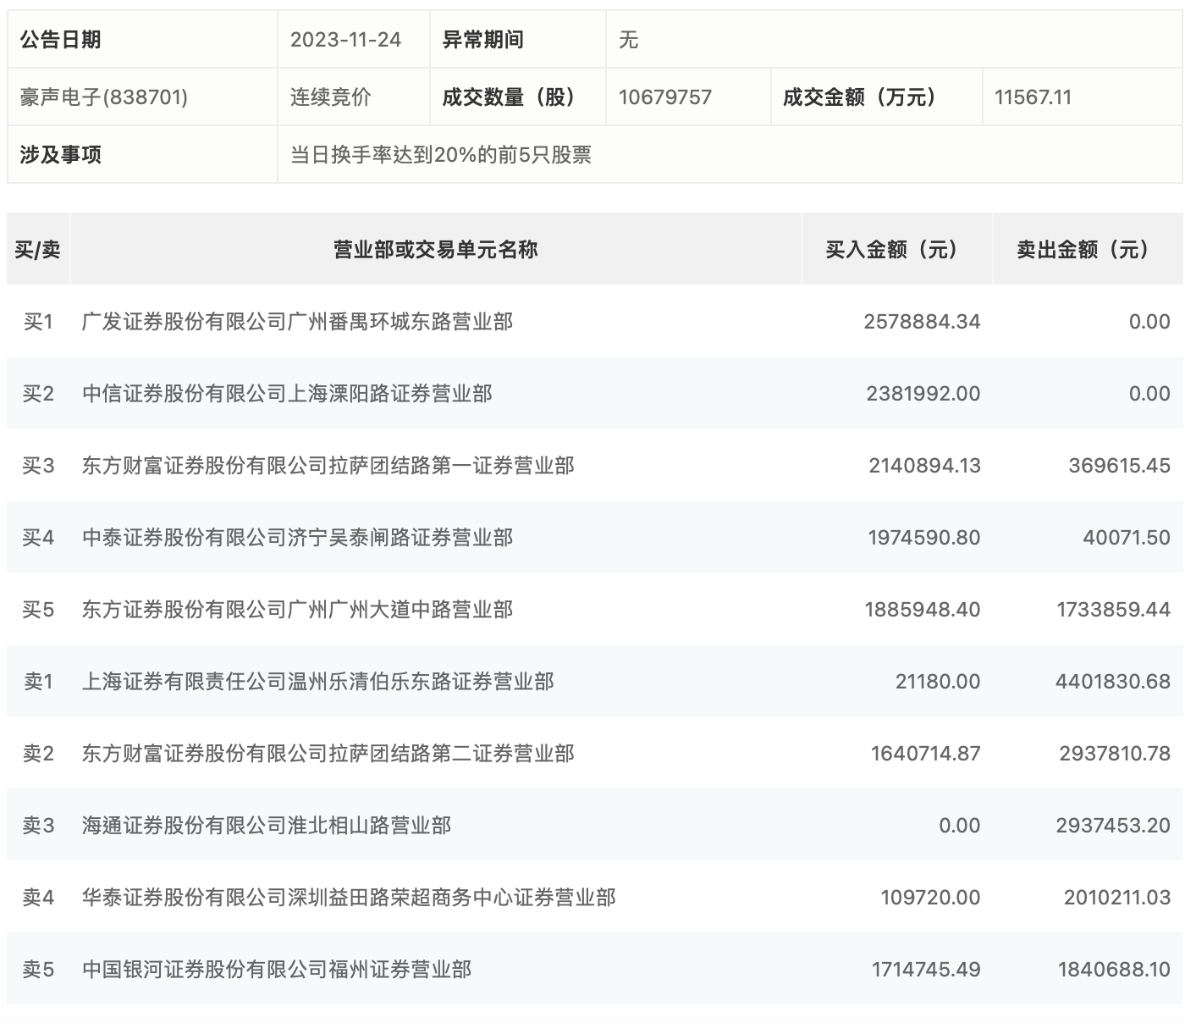Click buy amount 1640714.87
Image resolution: width=1185 pixels, height=1023 pixels.
[x=926, y=754]
